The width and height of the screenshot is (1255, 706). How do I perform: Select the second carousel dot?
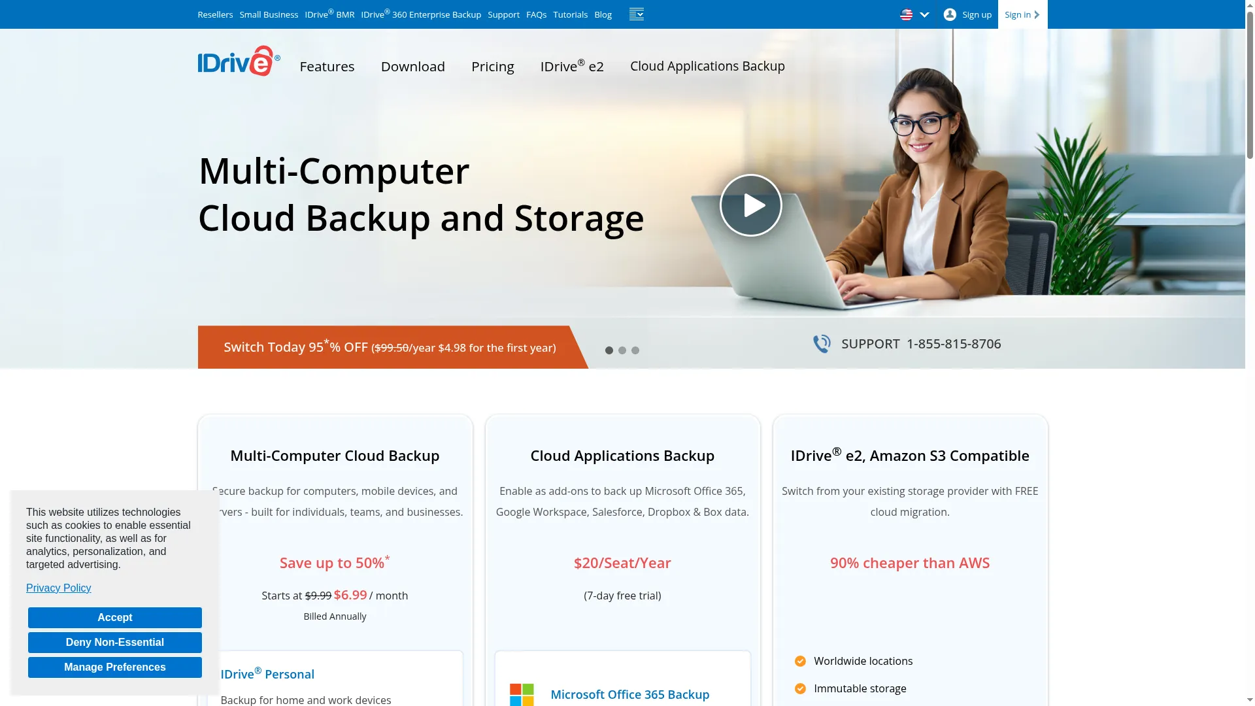(622, 350)
